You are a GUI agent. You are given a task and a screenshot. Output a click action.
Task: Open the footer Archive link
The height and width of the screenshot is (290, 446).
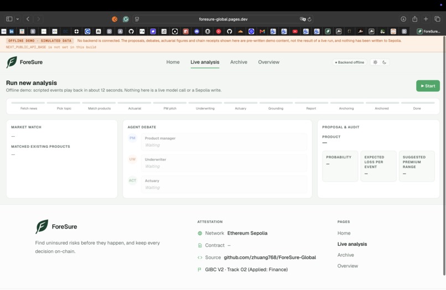tap(346, 255)
